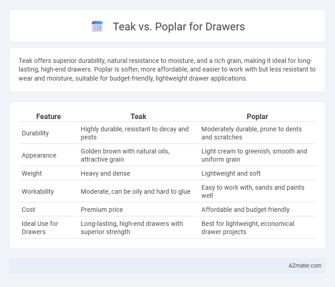Click the 'Teak vs. Poplar for Drawers' heading
Screen dimensions: 335x287
point(179,27)
